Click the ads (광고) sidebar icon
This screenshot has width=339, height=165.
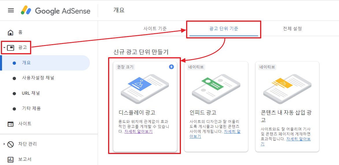(x=11, y=48)
